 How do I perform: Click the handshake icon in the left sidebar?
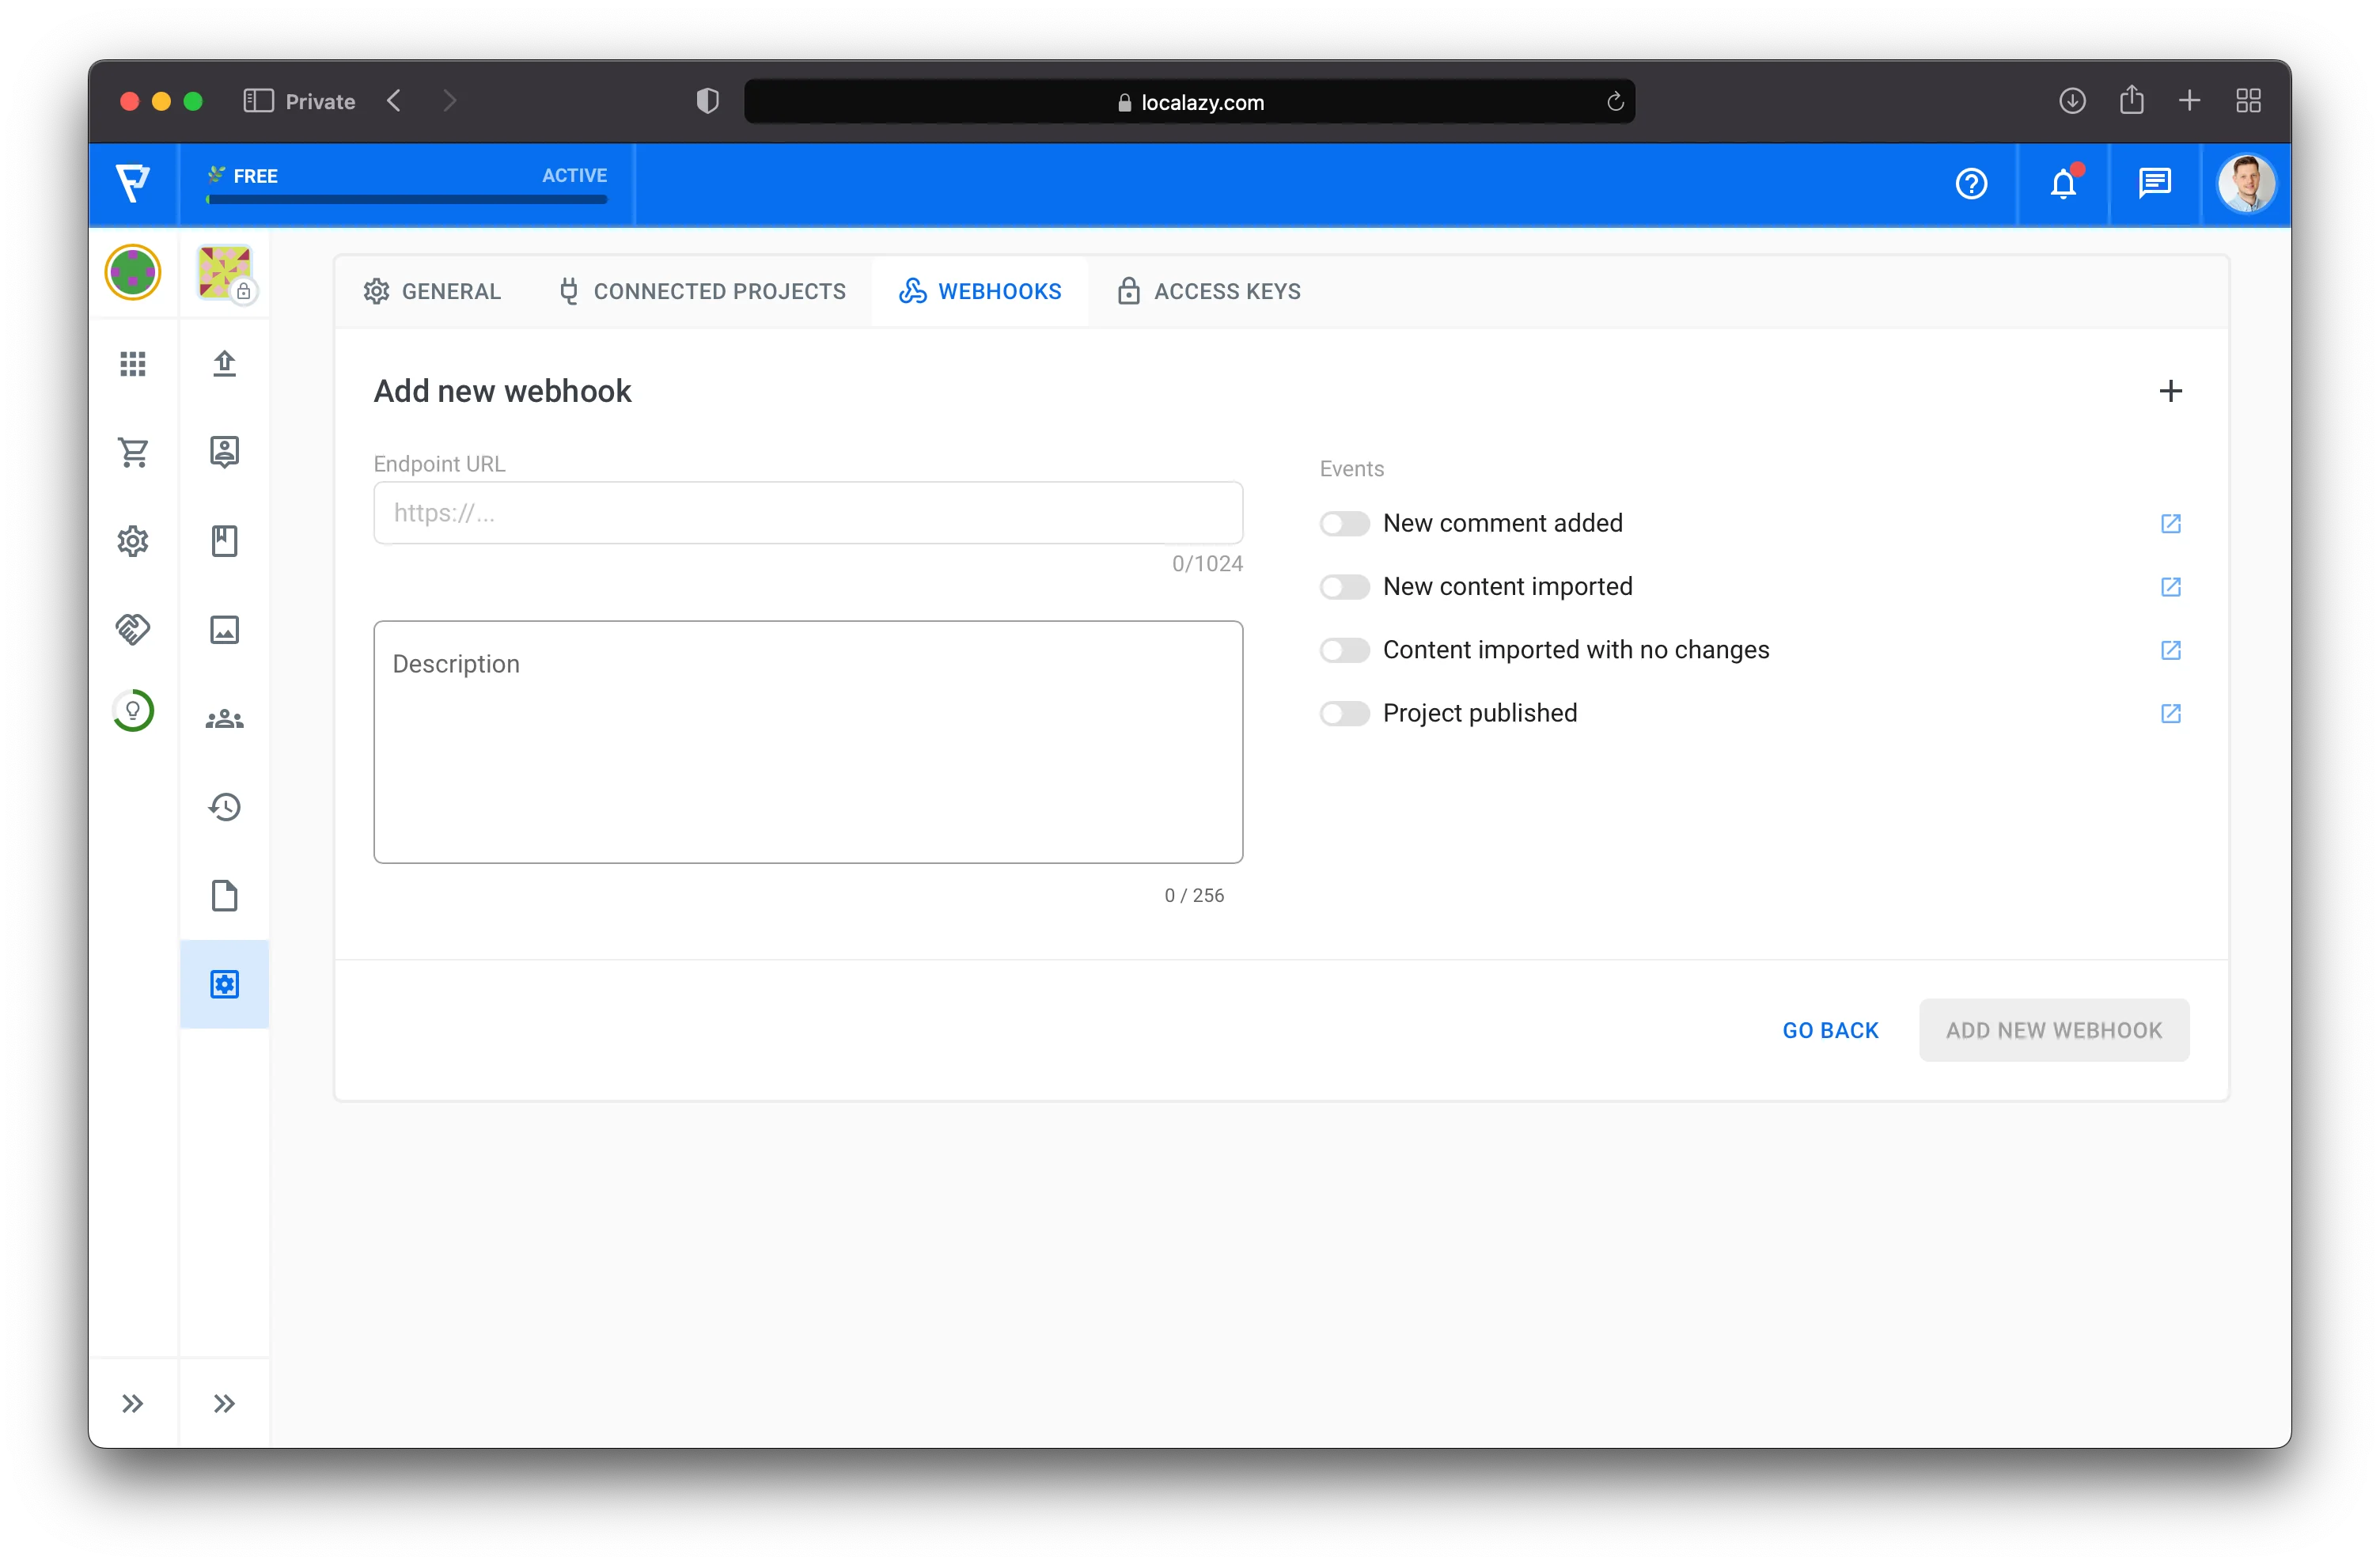pyautogui.click(x=133, y=629)
